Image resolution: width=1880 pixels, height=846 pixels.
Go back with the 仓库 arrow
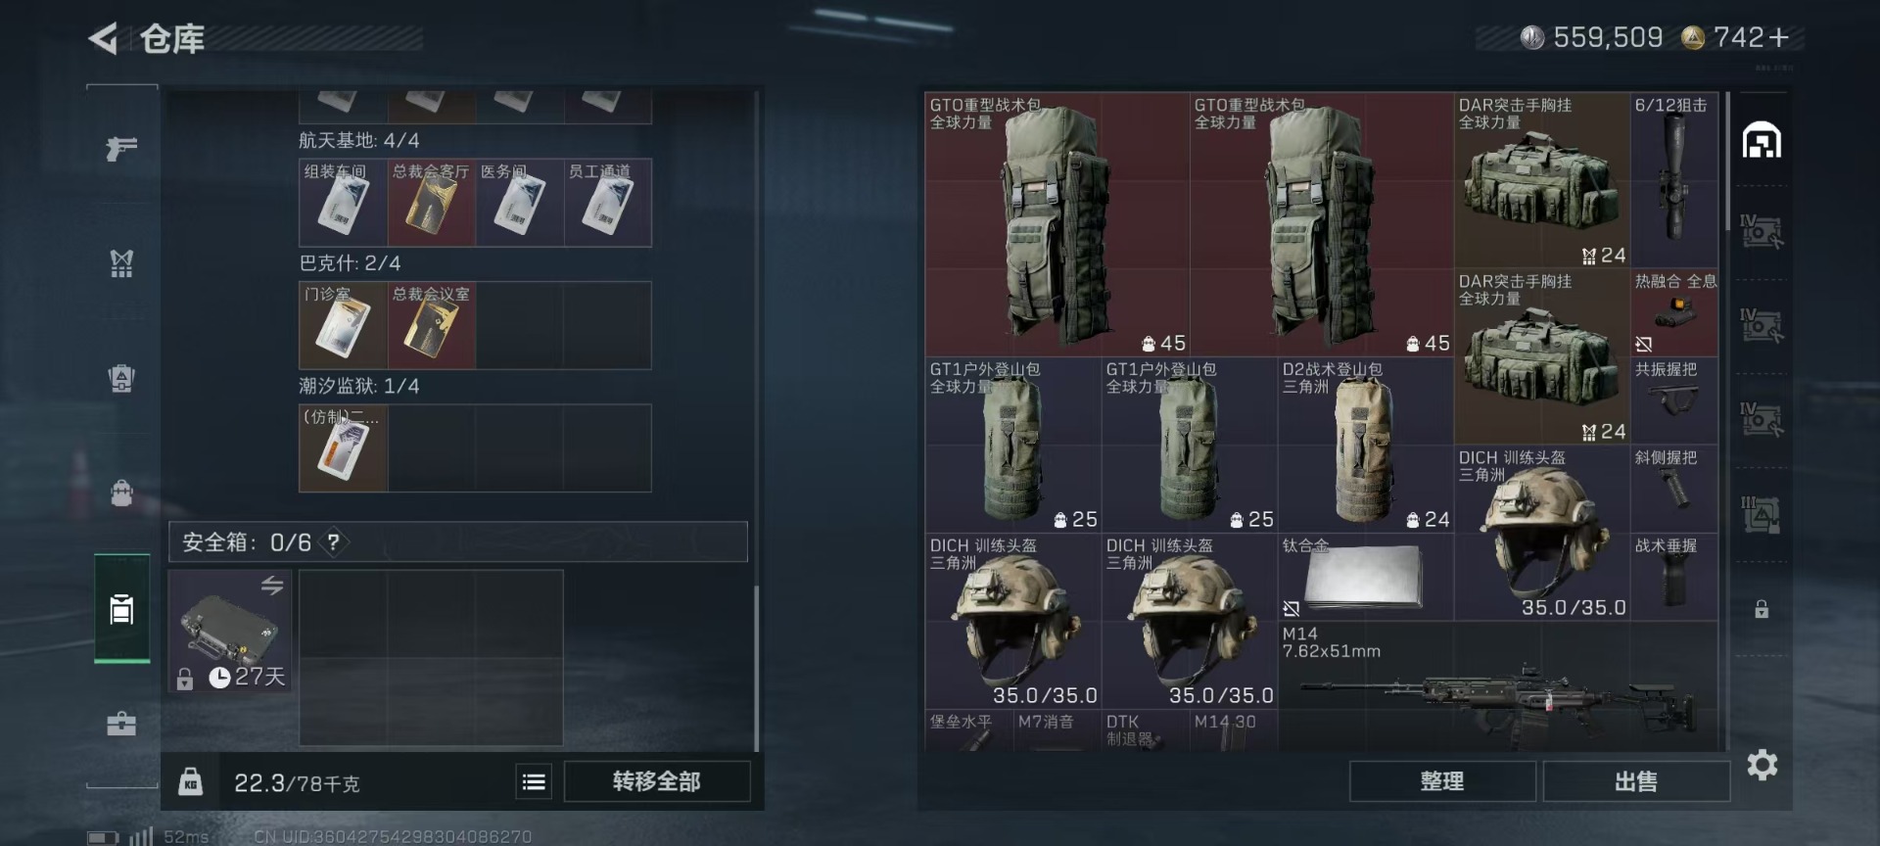point(102,39)
